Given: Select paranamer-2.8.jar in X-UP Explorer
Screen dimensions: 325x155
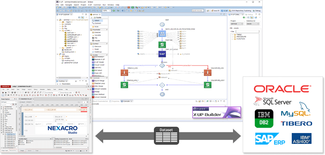Looking at the screenshot, I should (69, 63).
